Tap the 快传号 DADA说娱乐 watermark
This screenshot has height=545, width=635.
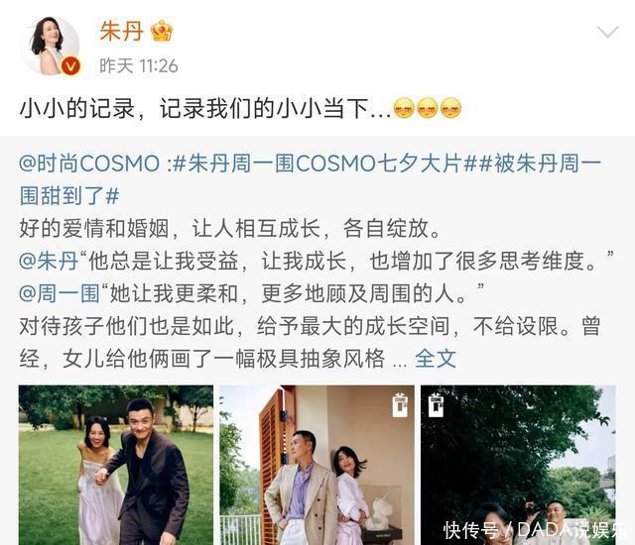[535, 530]
